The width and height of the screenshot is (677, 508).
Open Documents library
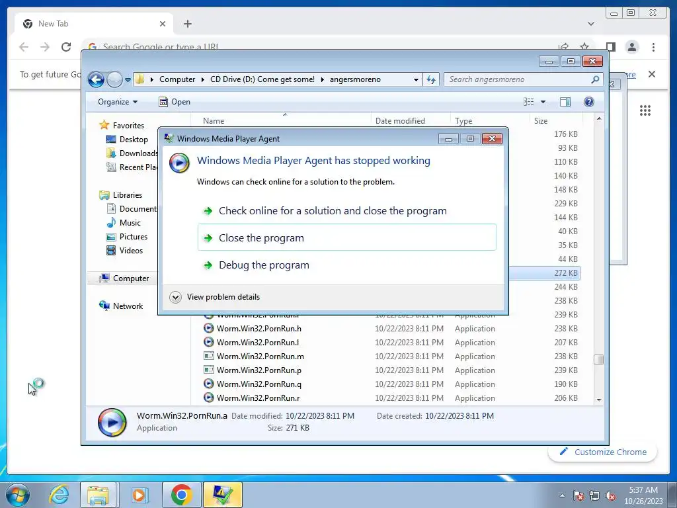132,208
